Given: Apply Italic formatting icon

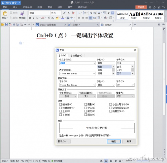Looking at the screenshot, I should tap(34, 18).
